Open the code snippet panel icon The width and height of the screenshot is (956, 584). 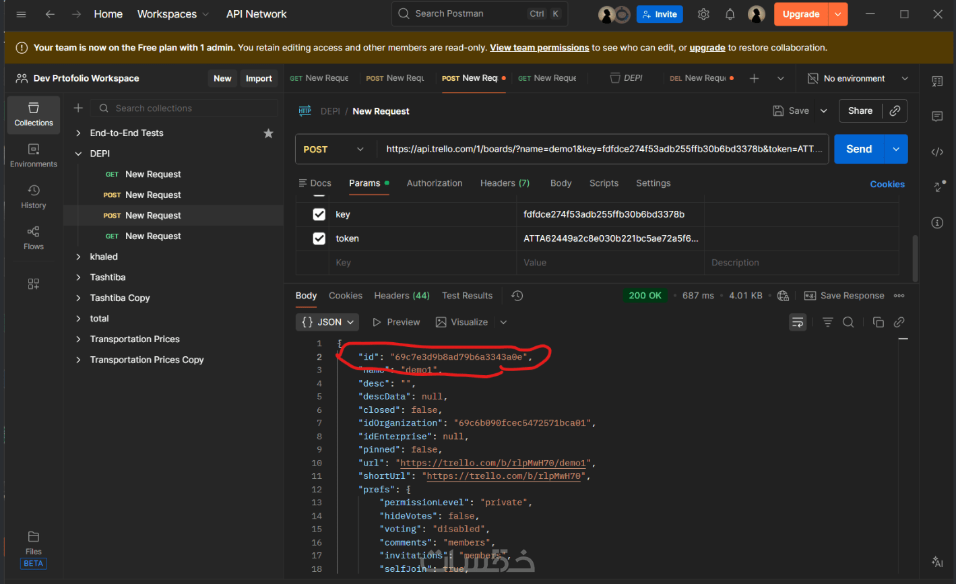point(937,152)
